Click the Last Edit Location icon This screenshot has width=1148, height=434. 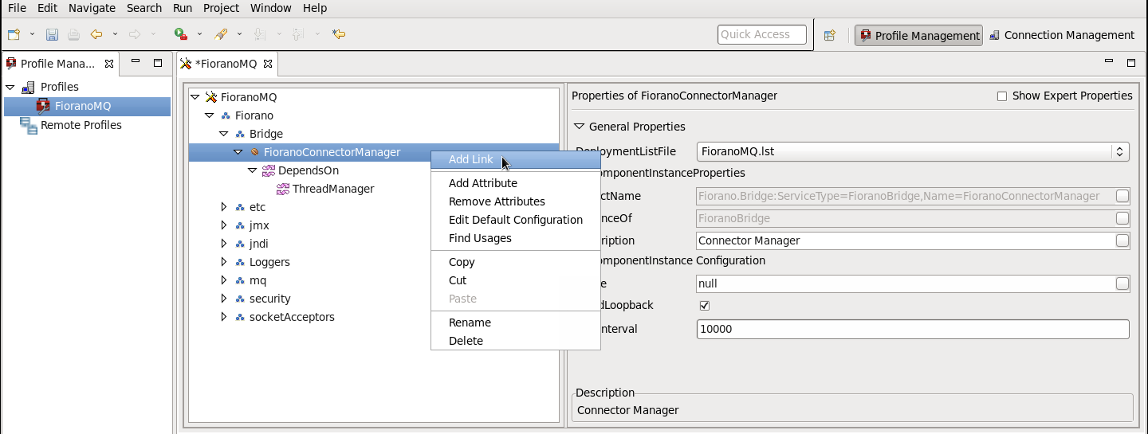(339, 34)
